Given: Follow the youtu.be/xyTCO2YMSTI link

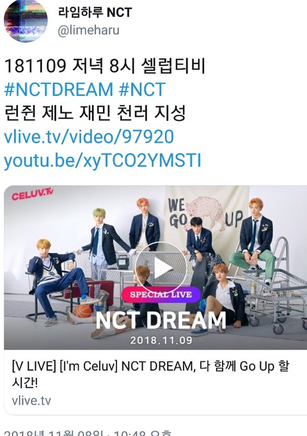Looking at the screenshot, I should [102, 161].
